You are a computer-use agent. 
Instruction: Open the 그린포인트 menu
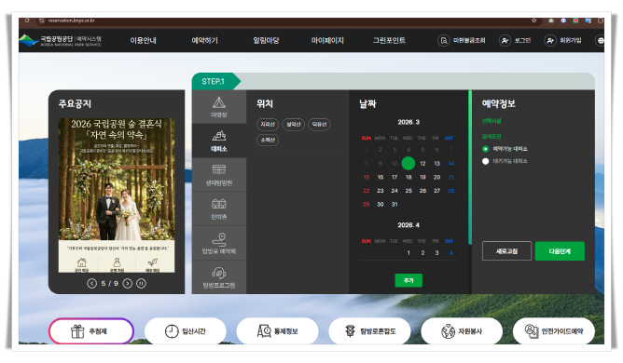(x=389, y=40)
